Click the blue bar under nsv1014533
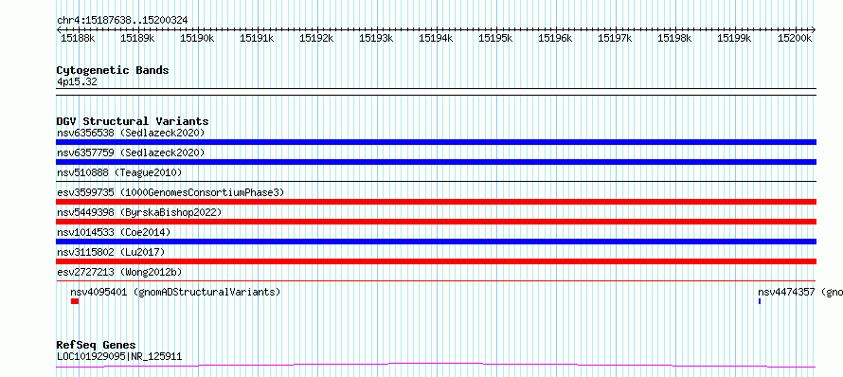Image resolution: width=843 pixels, height=377 pixels. (436, 242)
